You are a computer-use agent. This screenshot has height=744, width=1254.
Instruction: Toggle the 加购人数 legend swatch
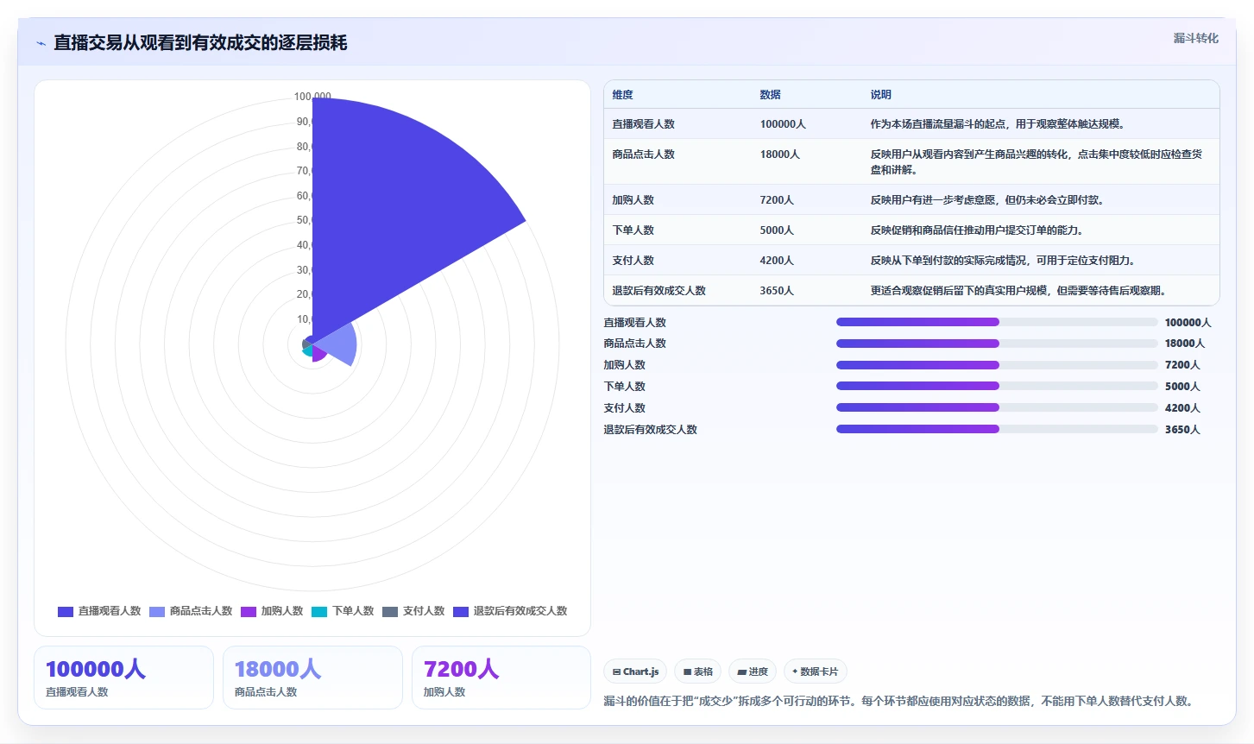(249, 611)
